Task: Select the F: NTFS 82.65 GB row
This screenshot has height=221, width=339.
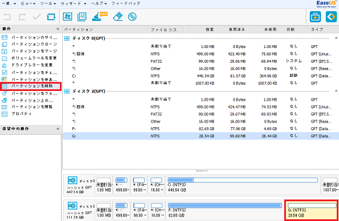Action: 201,129
